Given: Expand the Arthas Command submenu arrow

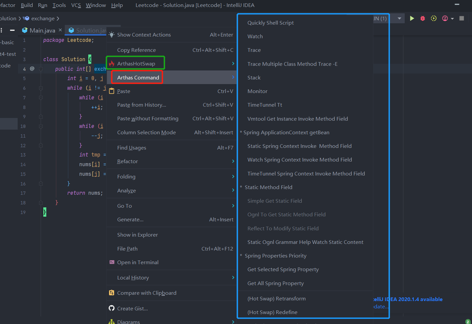Looking at the screenshot, I should tap(233, 77).
